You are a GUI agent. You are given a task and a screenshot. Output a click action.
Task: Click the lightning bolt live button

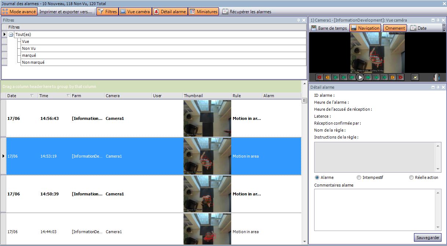tap(415, 77)
